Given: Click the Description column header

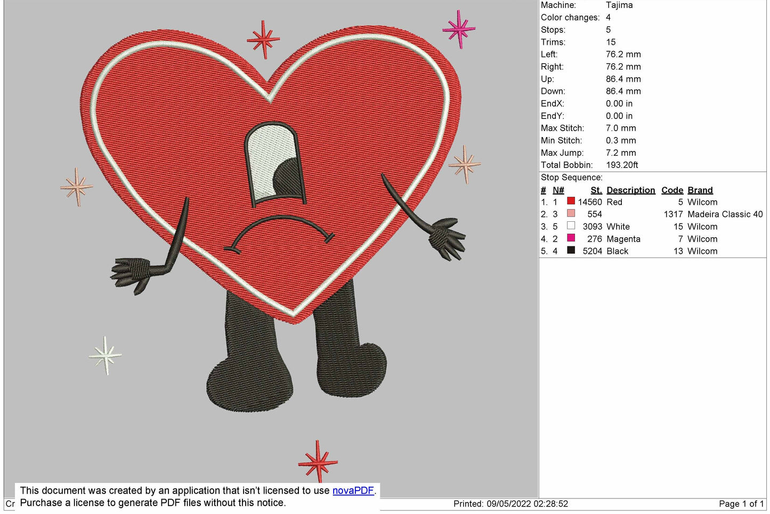Looking at the screenshot, I should (x=630, y=190).
